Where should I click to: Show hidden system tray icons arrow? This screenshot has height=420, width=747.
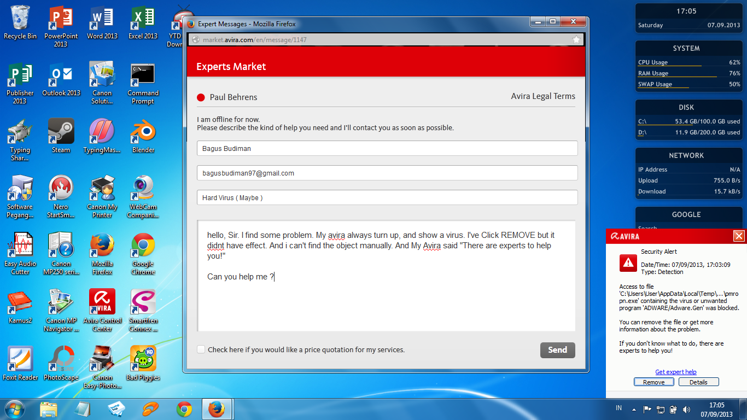[x=634, y=409]
